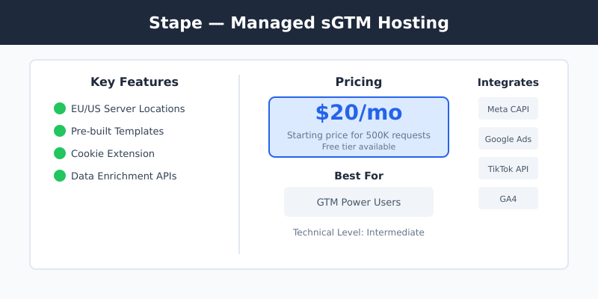Screen dimensions: 598x299
Task: Select the TikTok API integration chip
Action: point(508,168)
